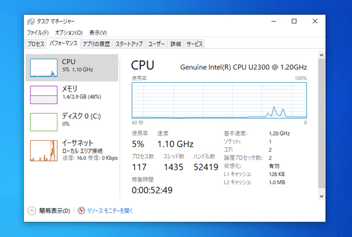Viewport: 352px width, 237px height.
Task: Click the scrollbar down arrow
Action: point(321,197)
